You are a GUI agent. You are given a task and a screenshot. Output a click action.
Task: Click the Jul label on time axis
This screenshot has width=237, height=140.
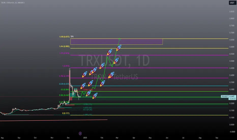pyautogui.click(x=183, y=138)
